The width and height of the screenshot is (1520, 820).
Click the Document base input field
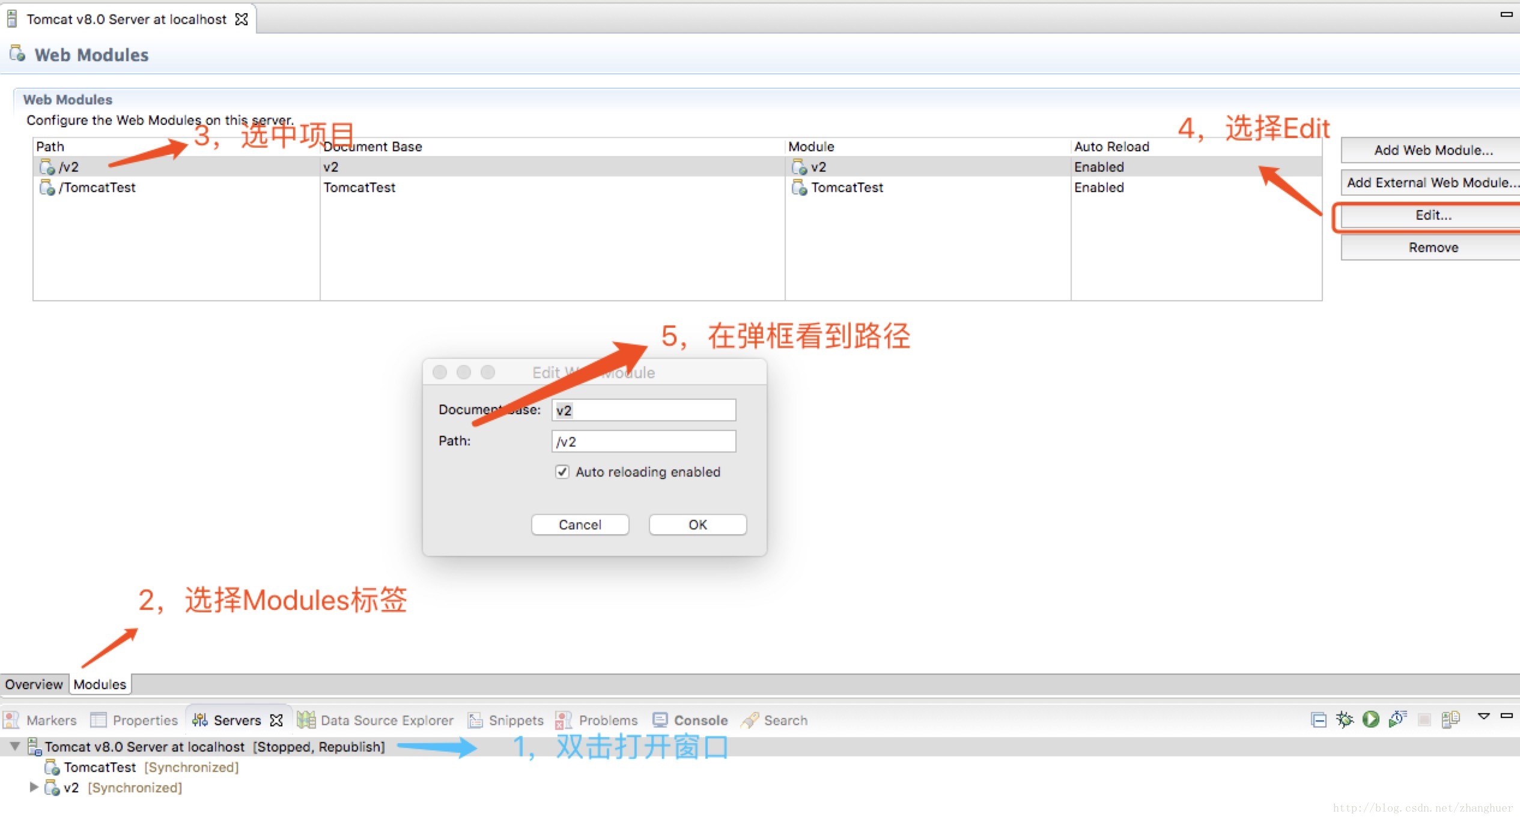(643, 410)
